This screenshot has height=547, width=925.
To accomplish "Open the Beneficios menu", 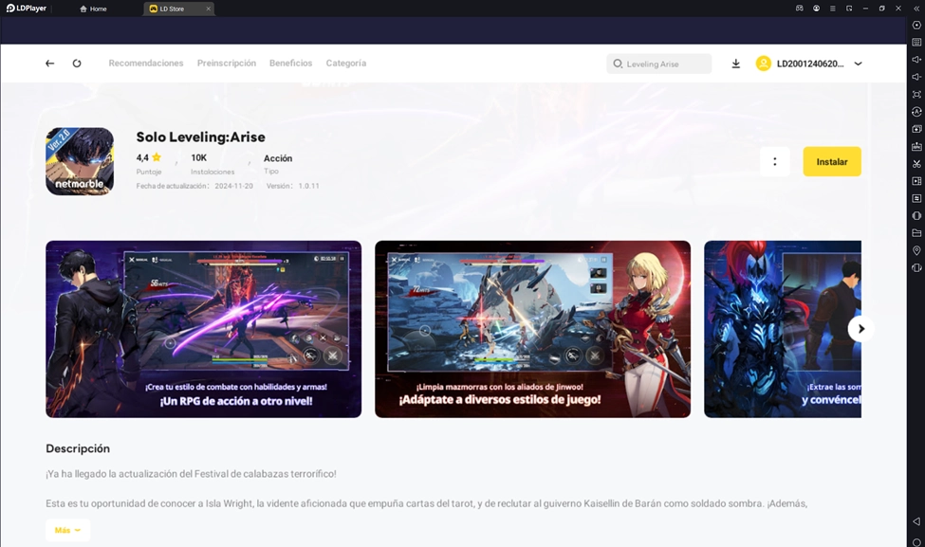I will click(x=291, y=64).
